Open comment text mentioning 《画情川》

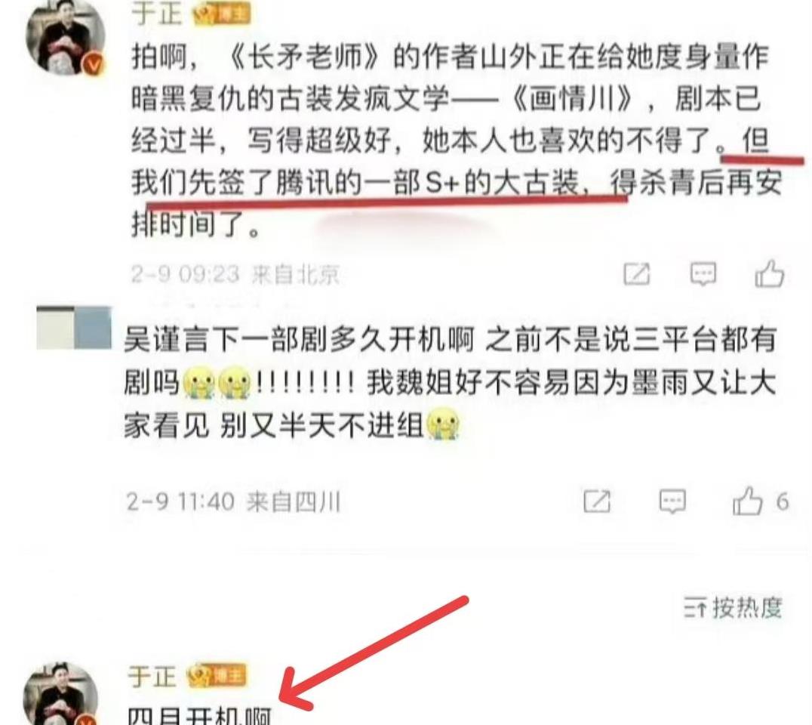point(456,141)
